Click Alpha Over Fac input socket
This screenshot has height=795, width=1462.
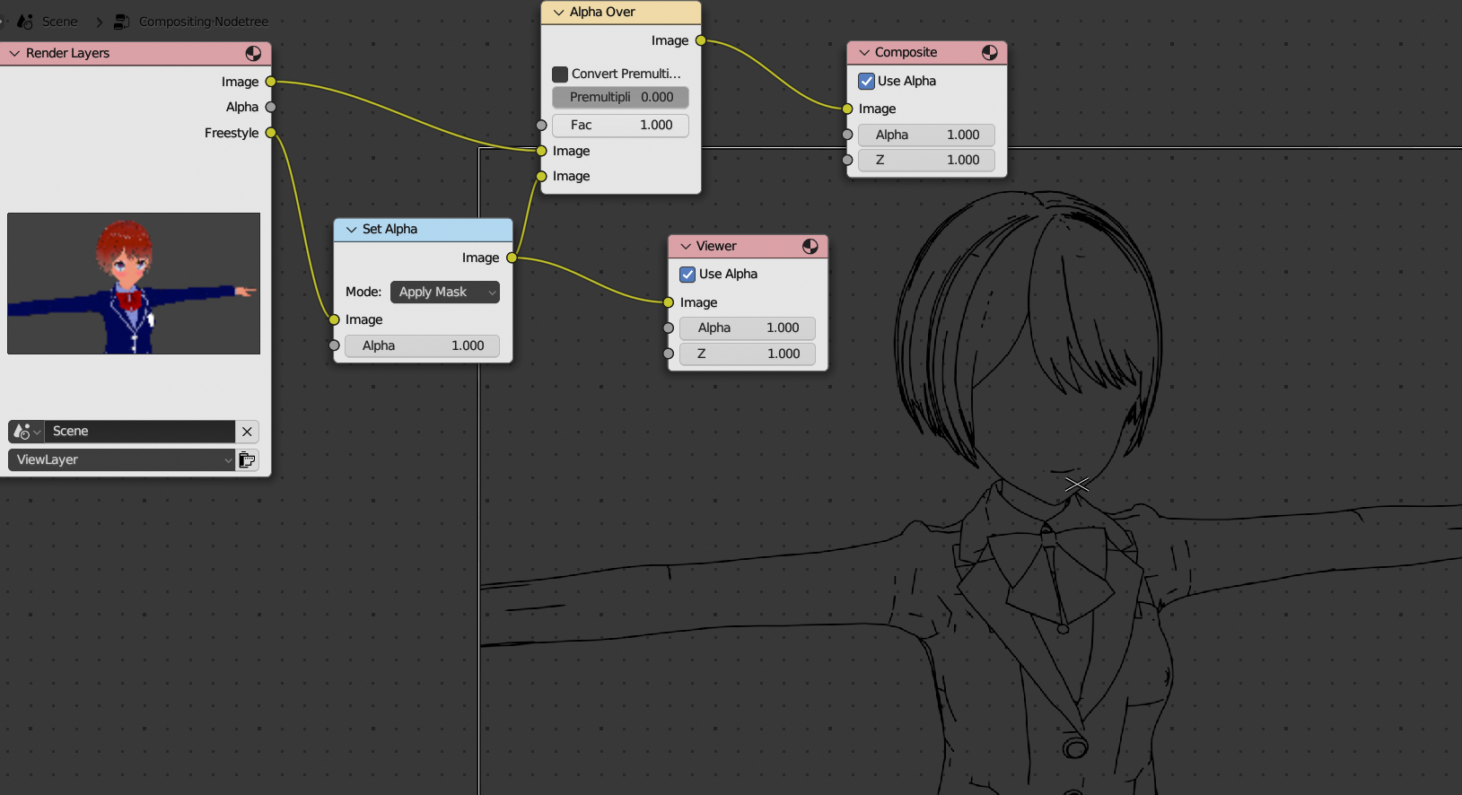(x=541, y=125)
